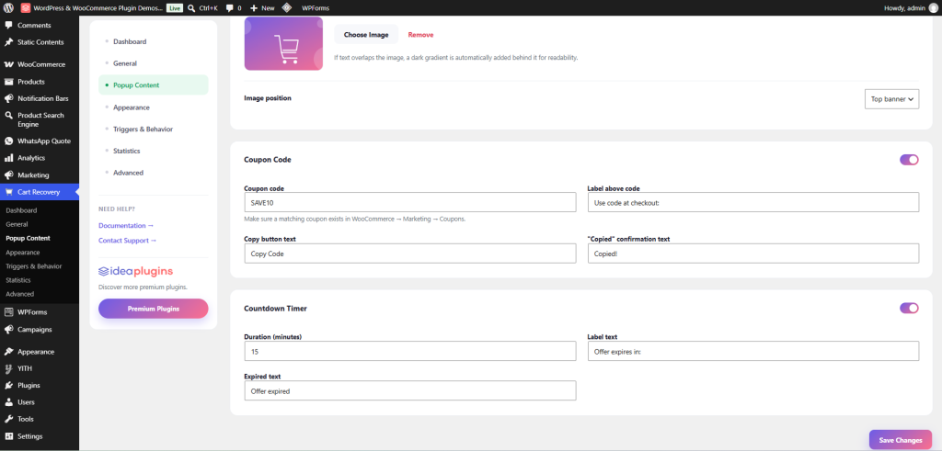Click the Cart Recovery cart icon

(8, 192)
